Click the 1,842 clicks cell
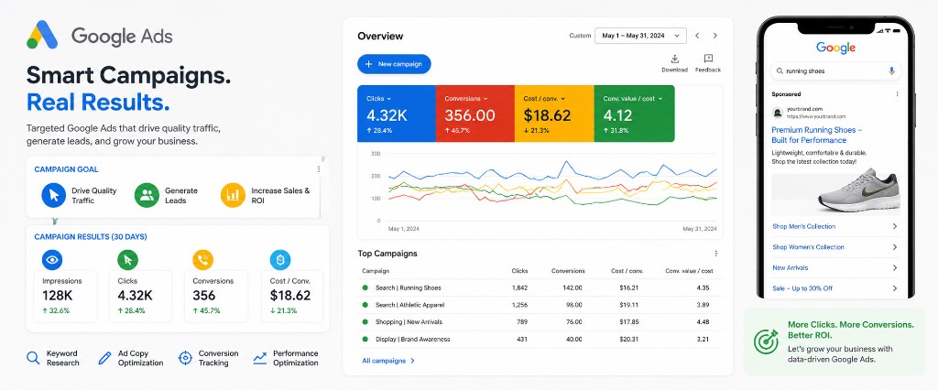This screenshot has width=938, height=390. (520, 287)
